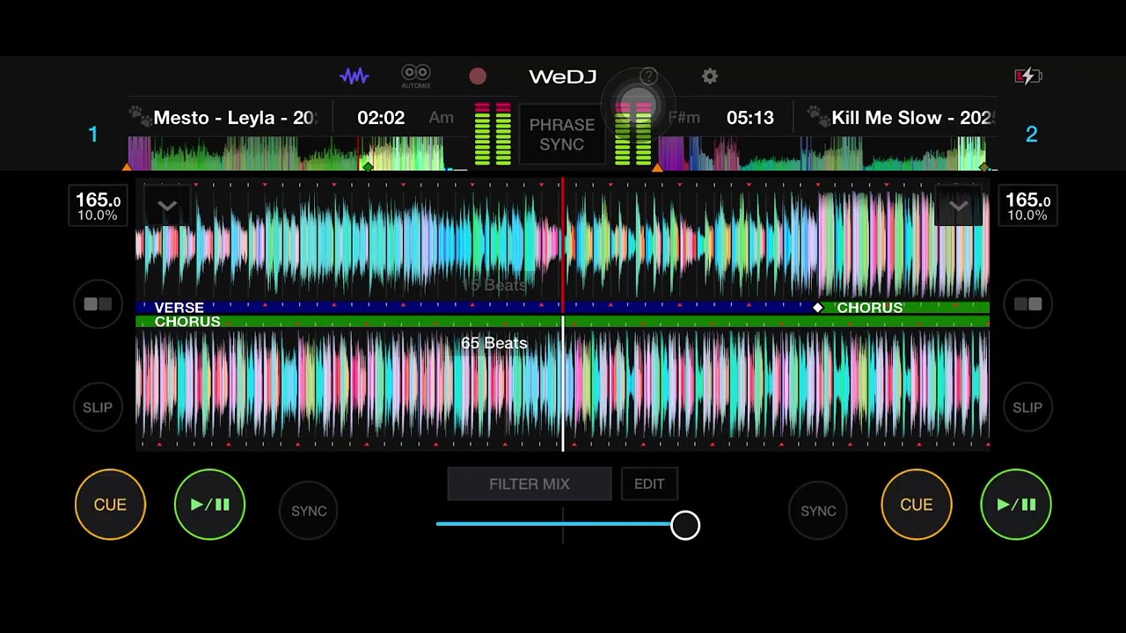The width and height of the screenshot is (1126, 633).
Task: Click the F#m key label
Action: tap(684, 118)
